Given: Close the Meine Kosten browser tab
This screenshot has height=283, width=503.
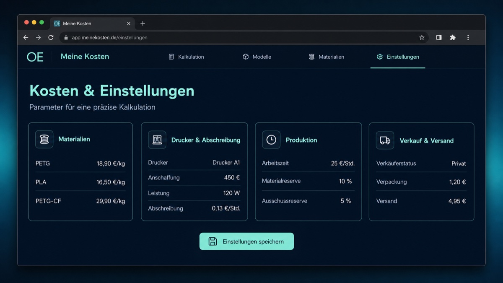Looking at the screenshot, I should [x=129, y=23].
